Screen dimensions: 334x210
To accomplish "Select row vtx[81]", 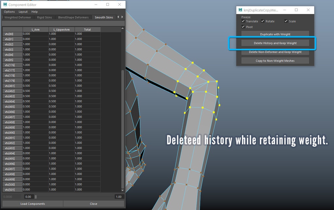I will [x=12, y=39].
